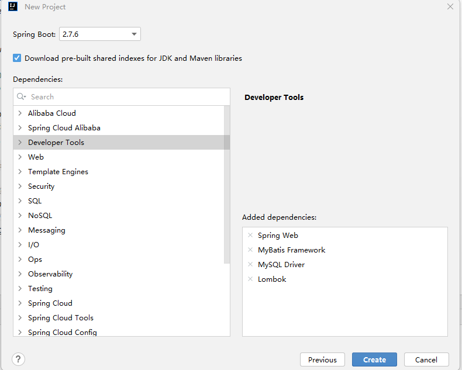Expand the Ops category chevron
The image size is (462, 370).
tap(20, 260)
